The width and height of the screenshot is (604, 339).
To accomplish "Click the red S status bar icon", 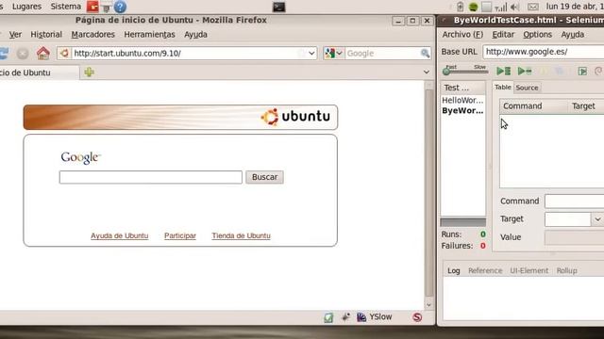I will 417,317.
